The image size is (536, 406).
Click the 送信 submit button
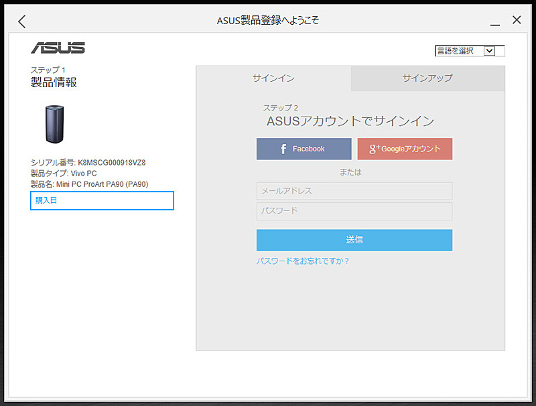(x=354, y=240)
